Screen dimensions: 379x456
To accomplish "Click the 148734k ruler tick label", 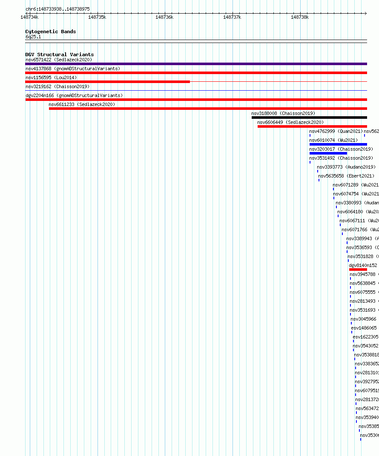I will click(29, 17).
